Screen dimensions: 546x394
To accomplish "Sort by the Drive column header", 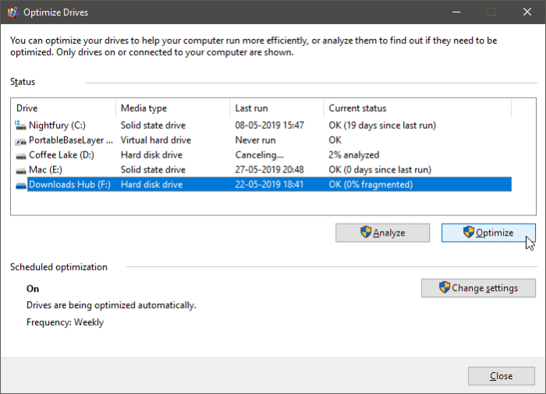I will (63, 108).
